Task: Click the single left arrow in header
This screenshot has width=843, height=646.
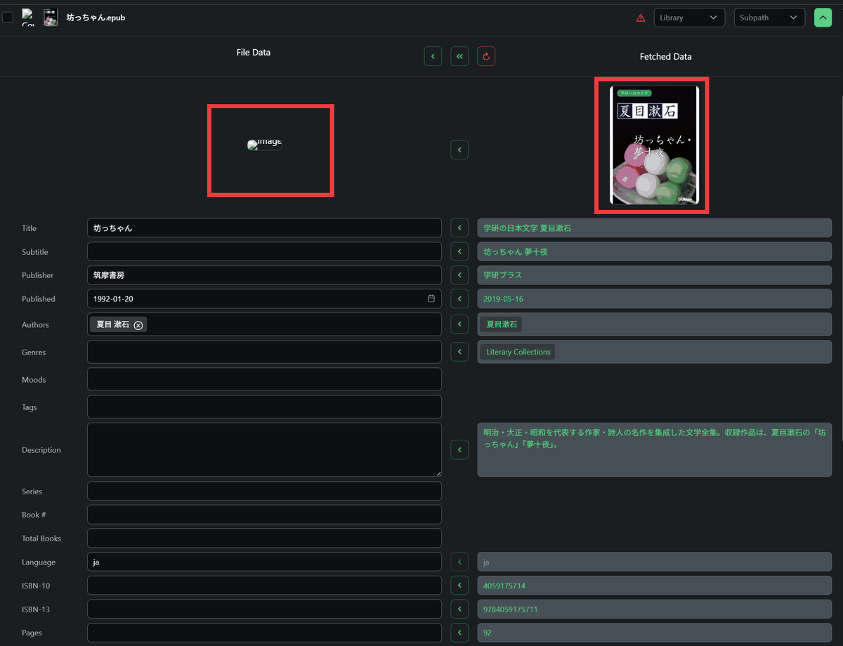Action: tap(433, 56)
